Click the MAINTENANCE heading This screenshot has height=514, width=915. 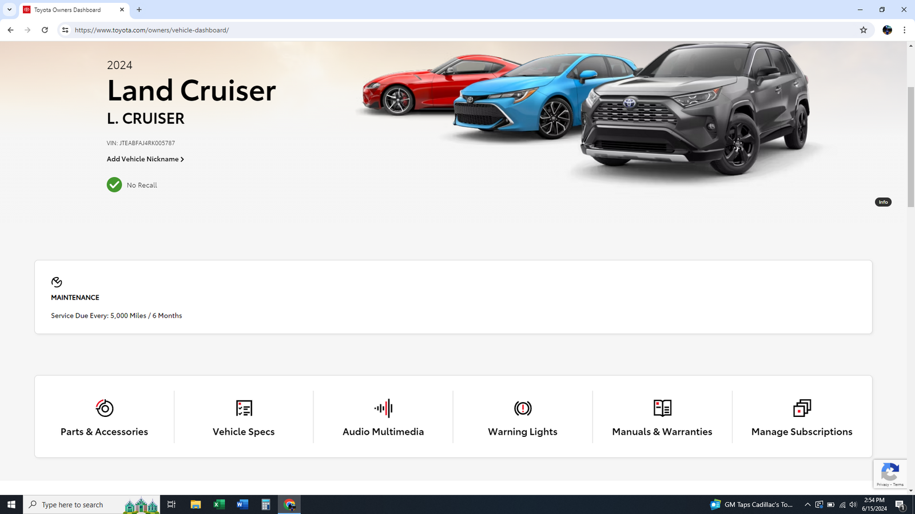point(75,298)
